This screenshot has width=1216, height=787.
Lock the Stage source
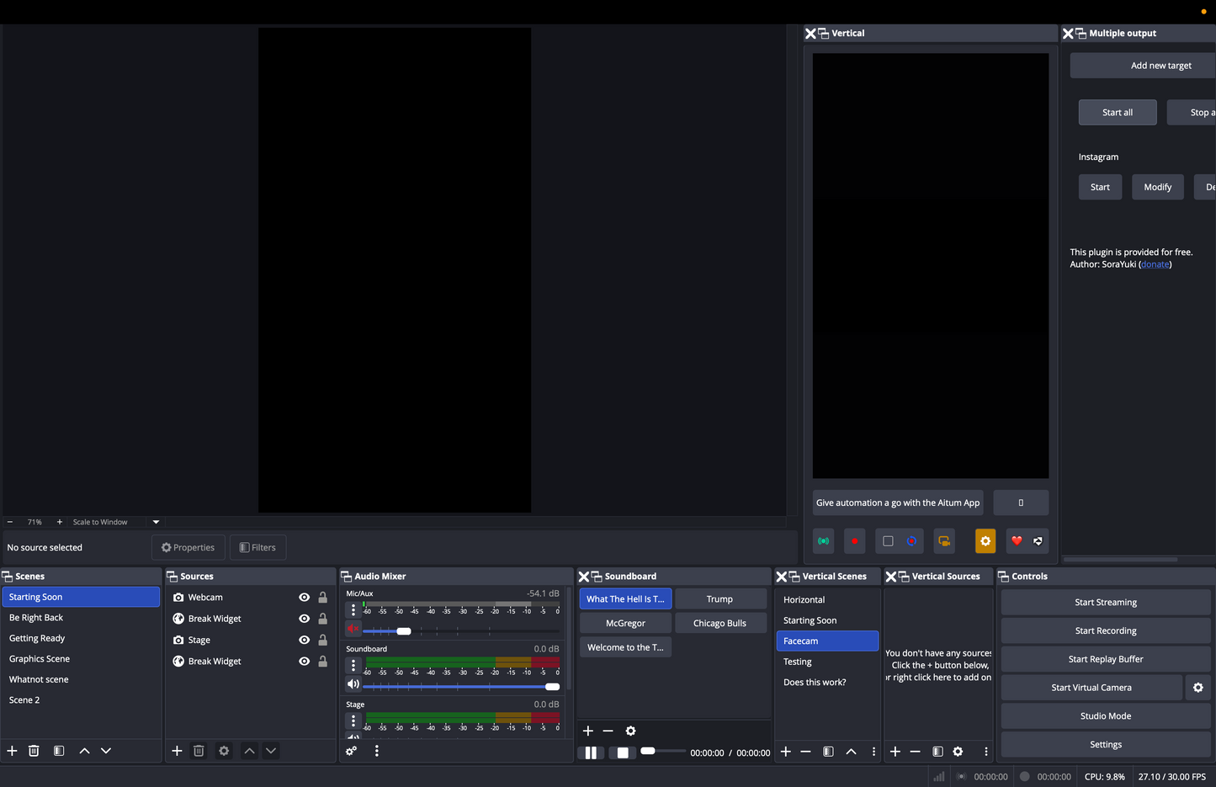322,640
